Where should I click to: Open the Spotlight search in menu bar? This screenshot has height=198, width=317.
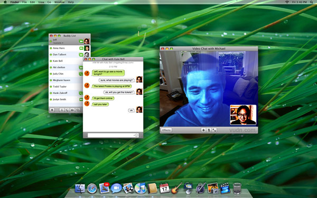click(311, 2)
